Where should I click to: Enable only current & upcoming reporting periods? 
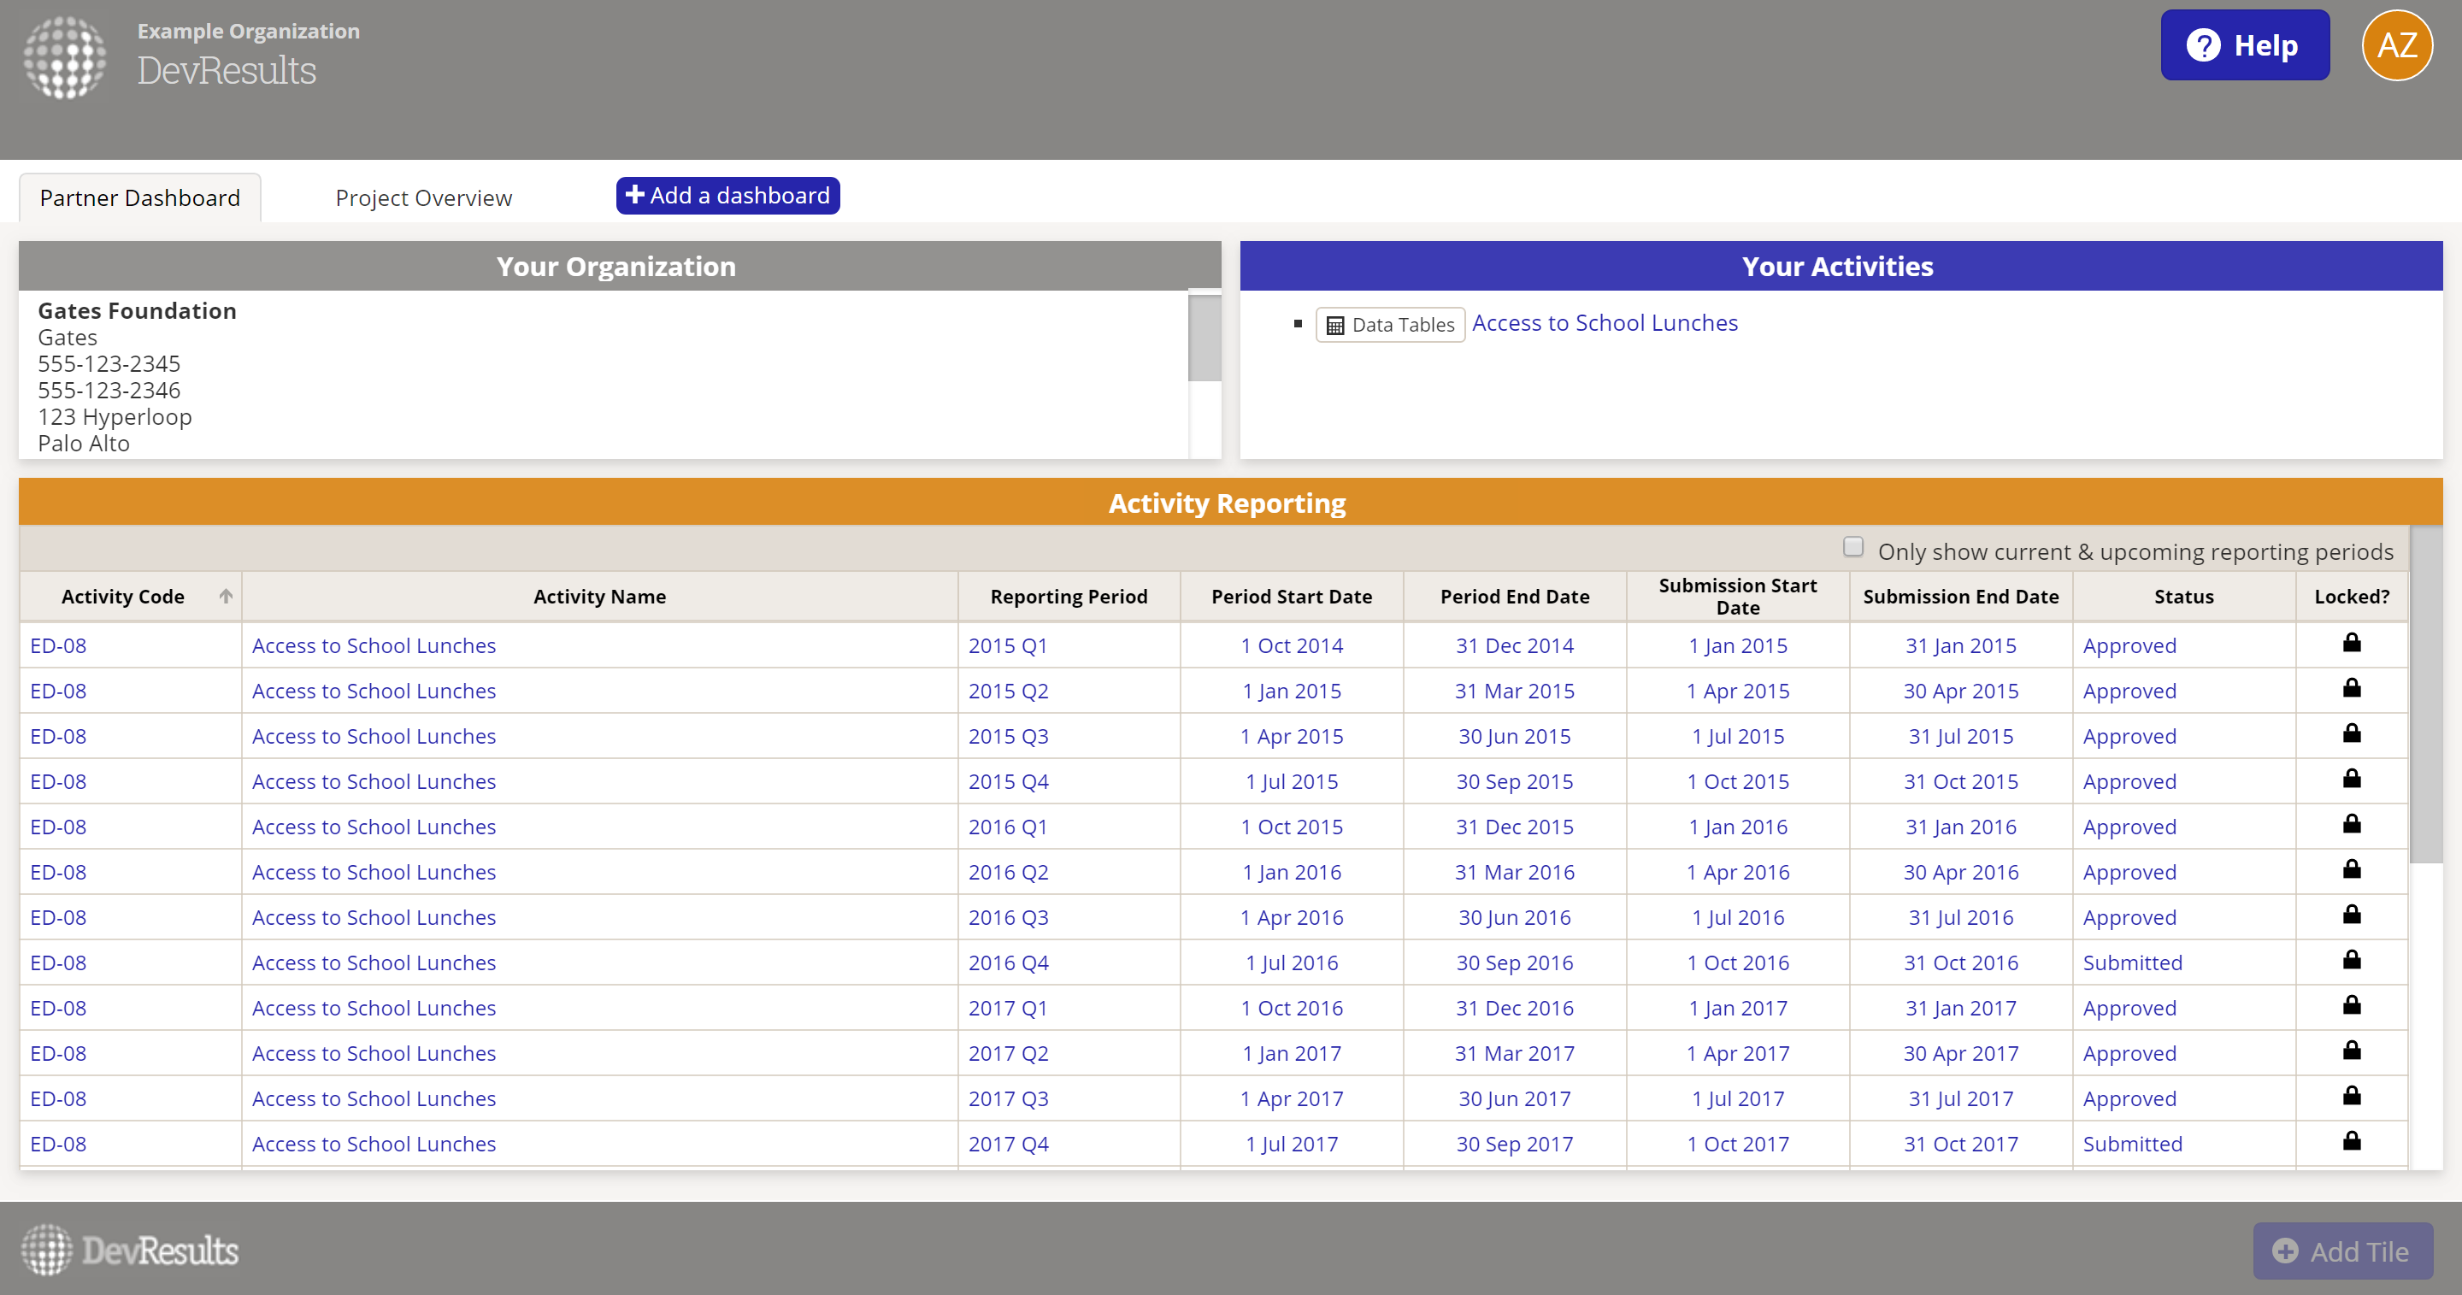click(x=1852, y=547)
